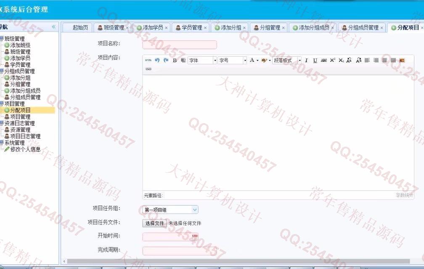Open 修改个人信息 in navigation tree

click(25, 149)
